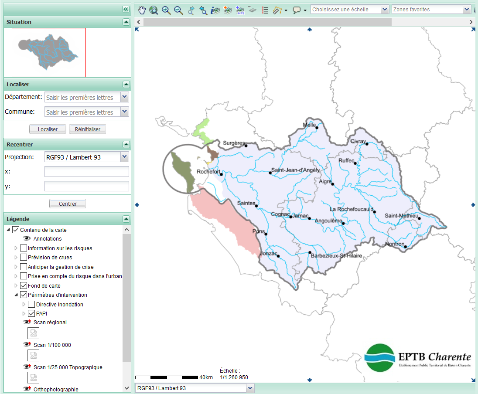Click the zoom in magnifier tool
Screen dimensions: 478x394
click(166, 10)
